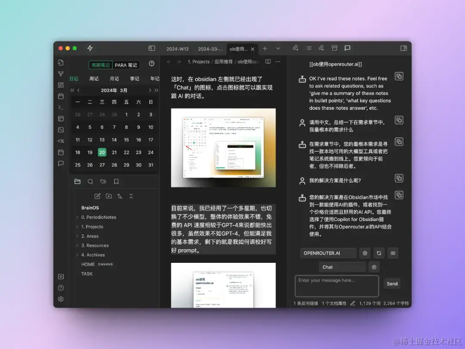Image resolution: width=465 pixels, height=349 pixels.
Task: Open the tab list dropdown chevron
Action: (278, 48)
